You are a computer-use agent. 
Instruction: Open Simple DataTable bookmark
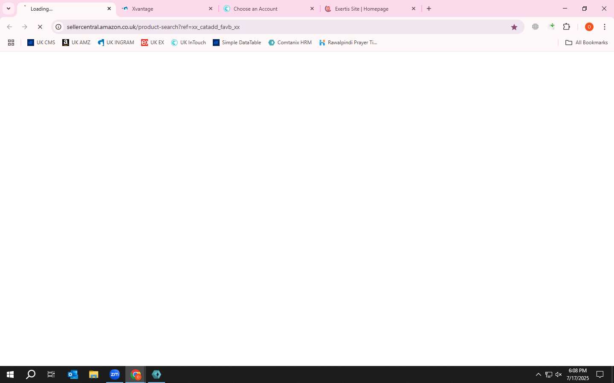pos(237,43)
